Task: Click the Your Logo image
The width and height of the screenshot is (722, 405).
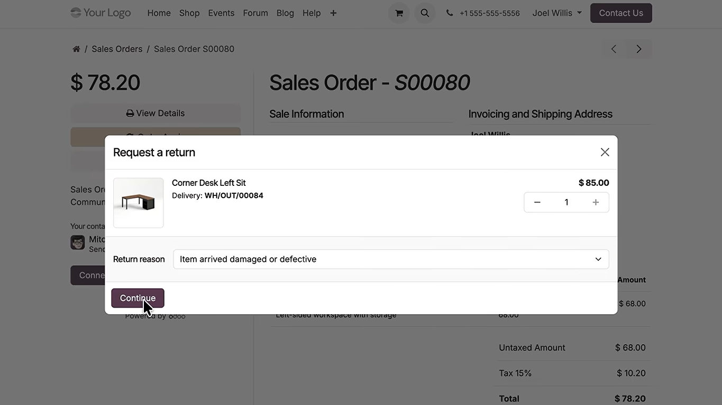Action: [x=100, y=13]
